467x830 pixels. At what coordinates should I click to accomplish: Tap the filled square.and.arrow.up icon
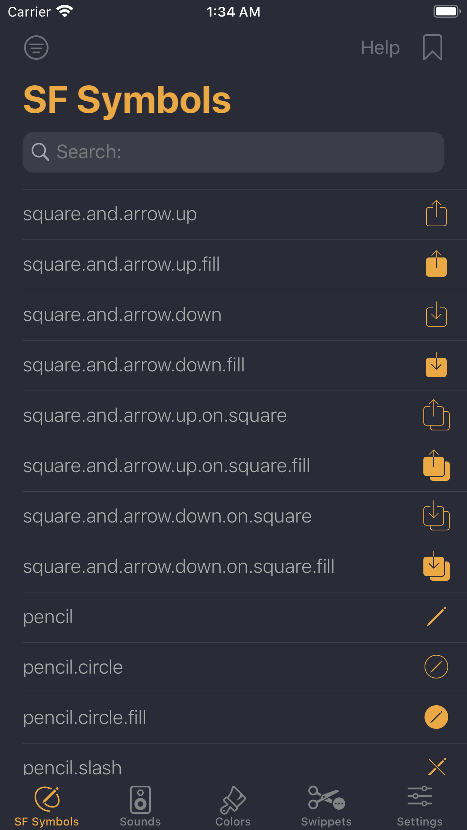pos(436,264)
